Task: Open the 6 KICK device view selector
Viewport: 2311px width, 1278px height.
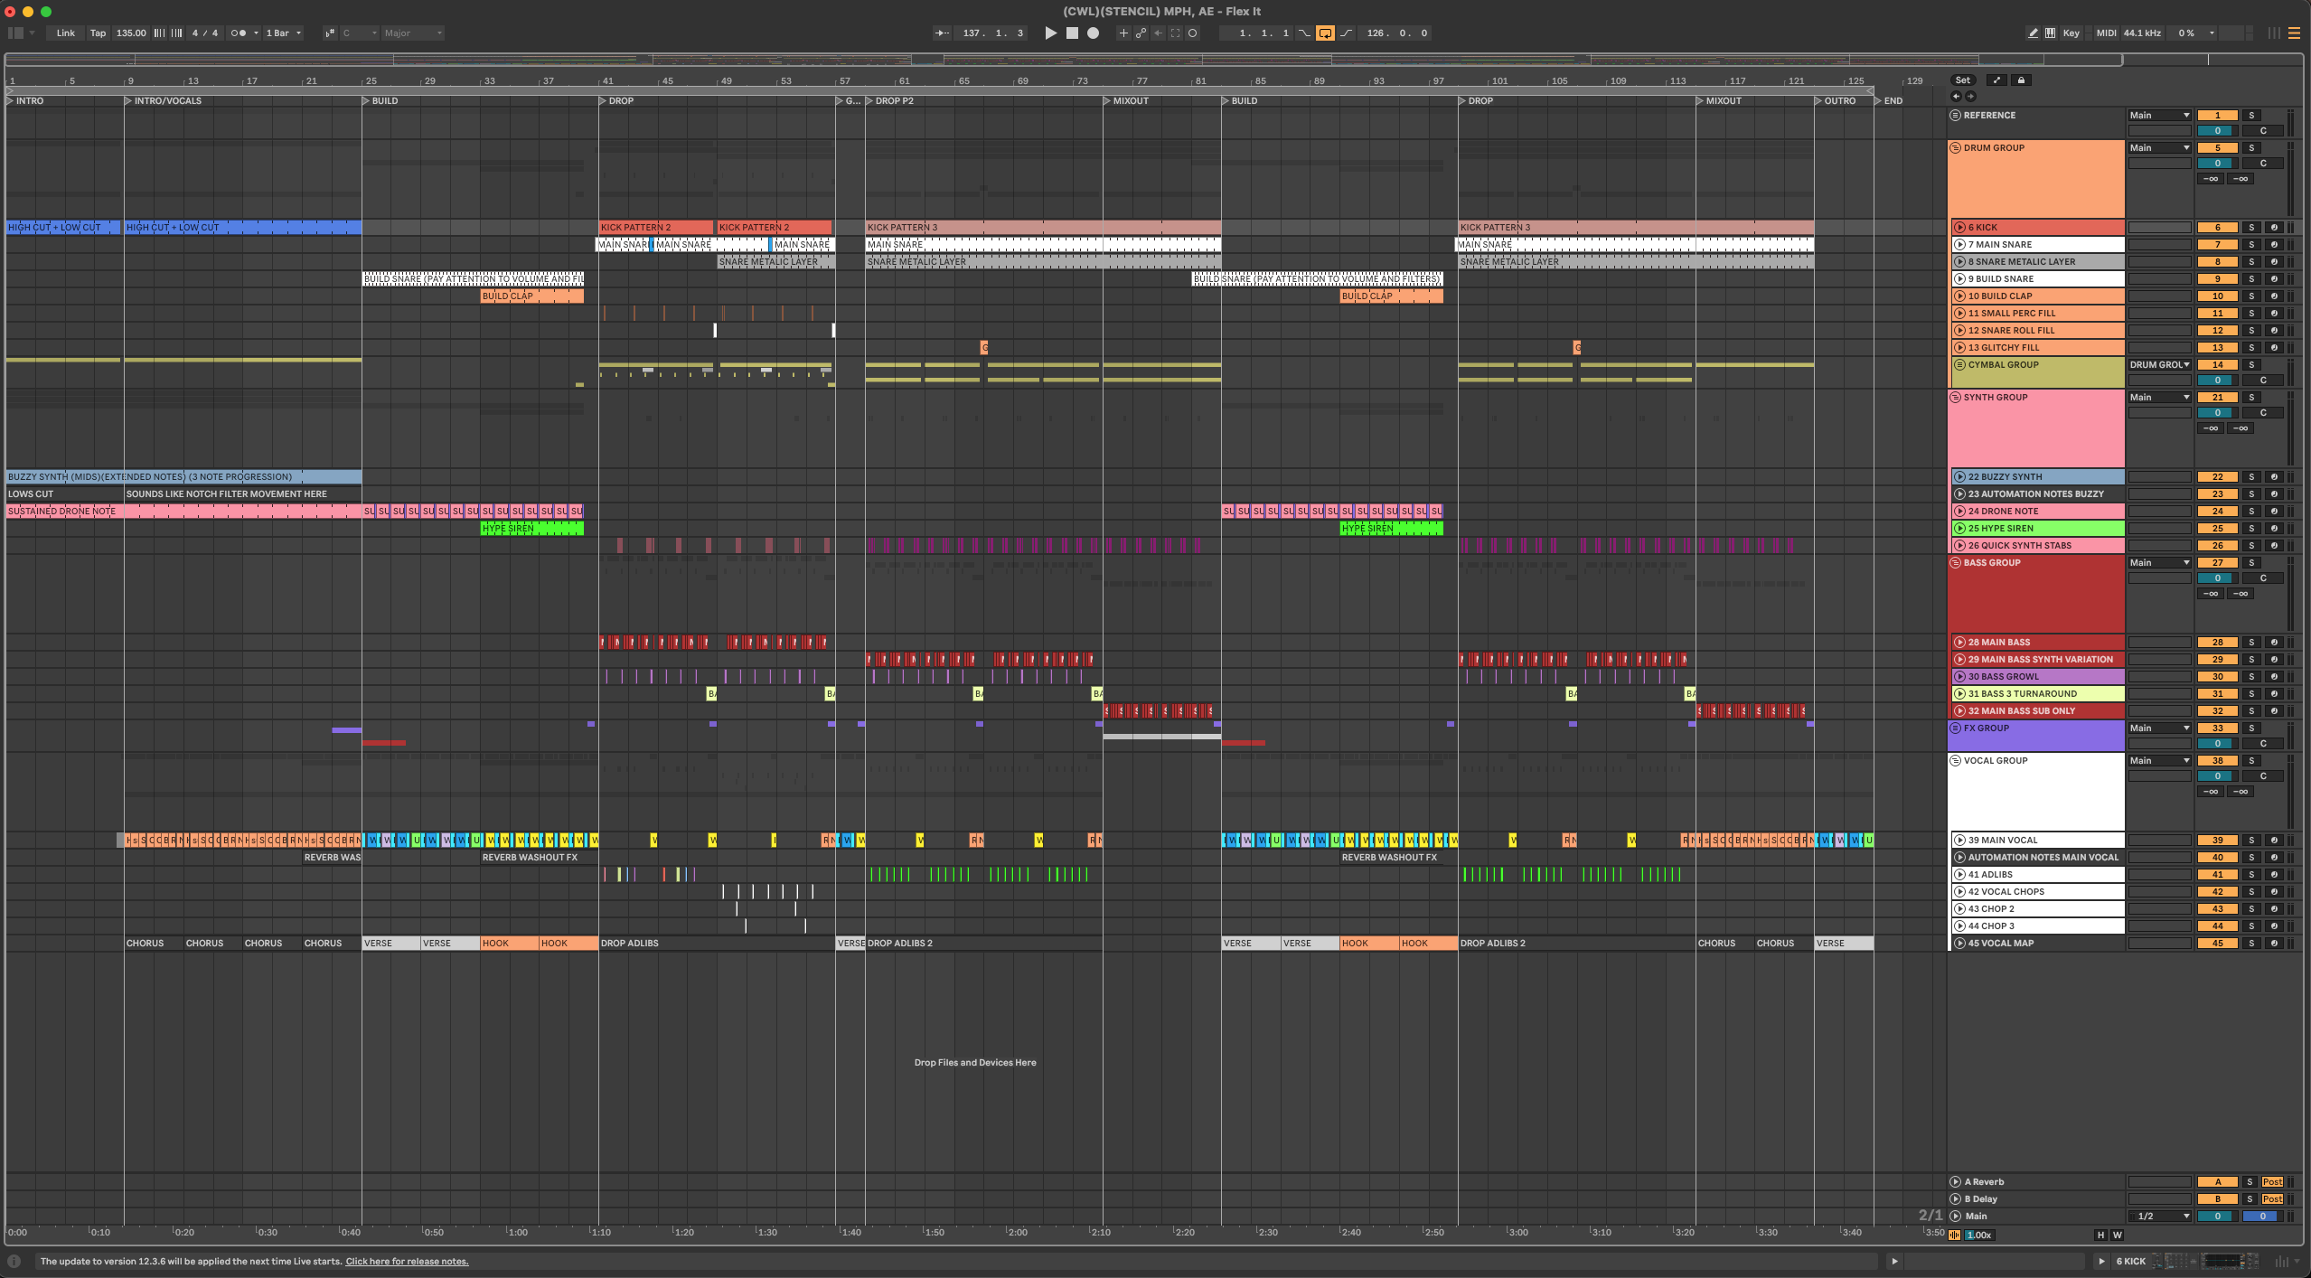Action: 2184,1262
